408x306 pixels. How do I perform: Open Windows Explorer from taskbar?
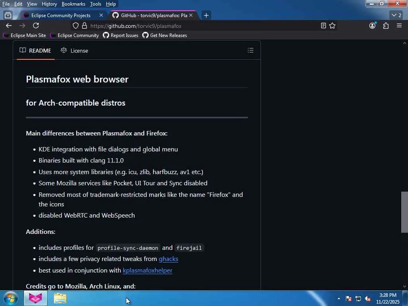click(60, 298)
